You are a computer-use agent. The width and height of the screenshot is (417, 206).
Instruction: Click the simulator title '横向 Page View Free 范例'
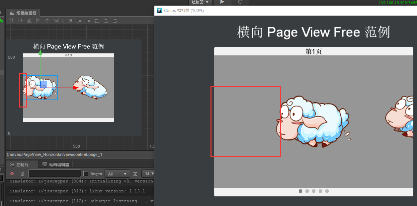313,32
